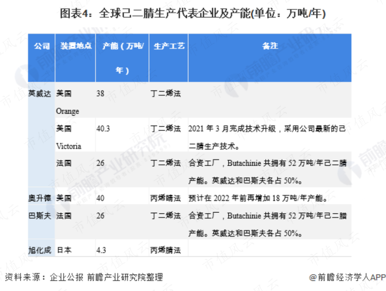Image resolution: width=386 pixels, height=291 pixels.
Task: Select the capacity value 40 for 奥升德
Action: 100,198
